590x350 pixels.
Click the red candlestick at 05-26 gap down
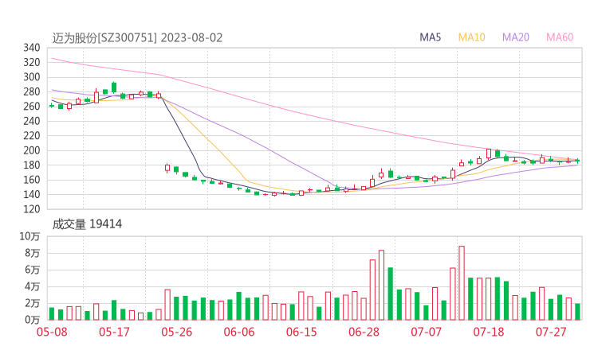click(x=167, y=169)
